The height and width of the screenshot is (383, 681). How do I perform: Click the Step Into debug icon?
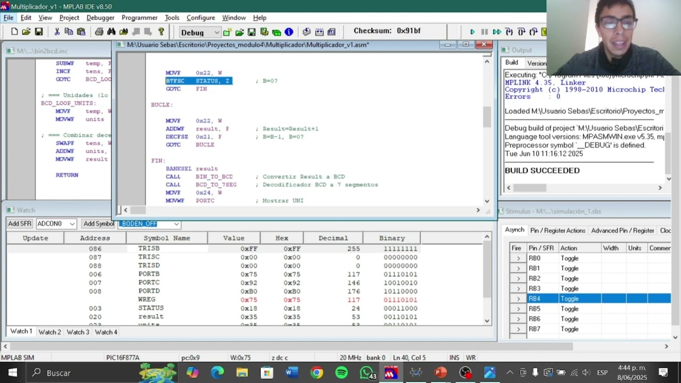(509, 32)
